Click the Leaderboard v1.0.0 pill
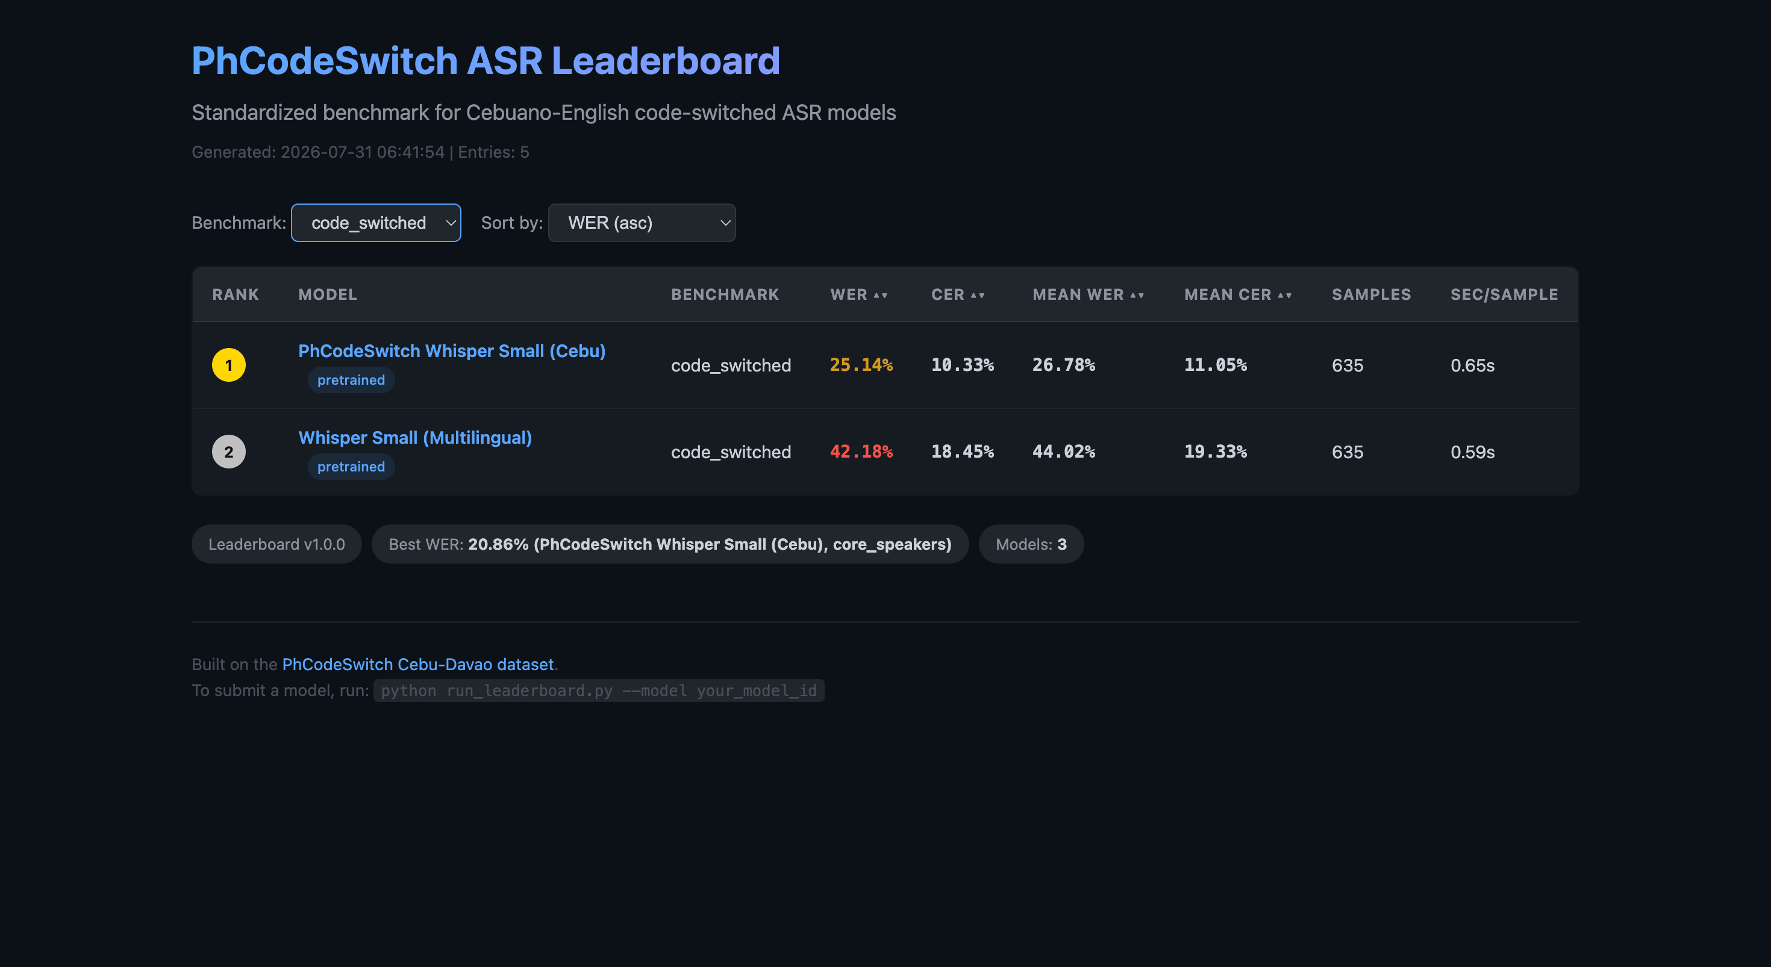The width and height of the screenshot is (1771, 967). [x=276, y=544]
